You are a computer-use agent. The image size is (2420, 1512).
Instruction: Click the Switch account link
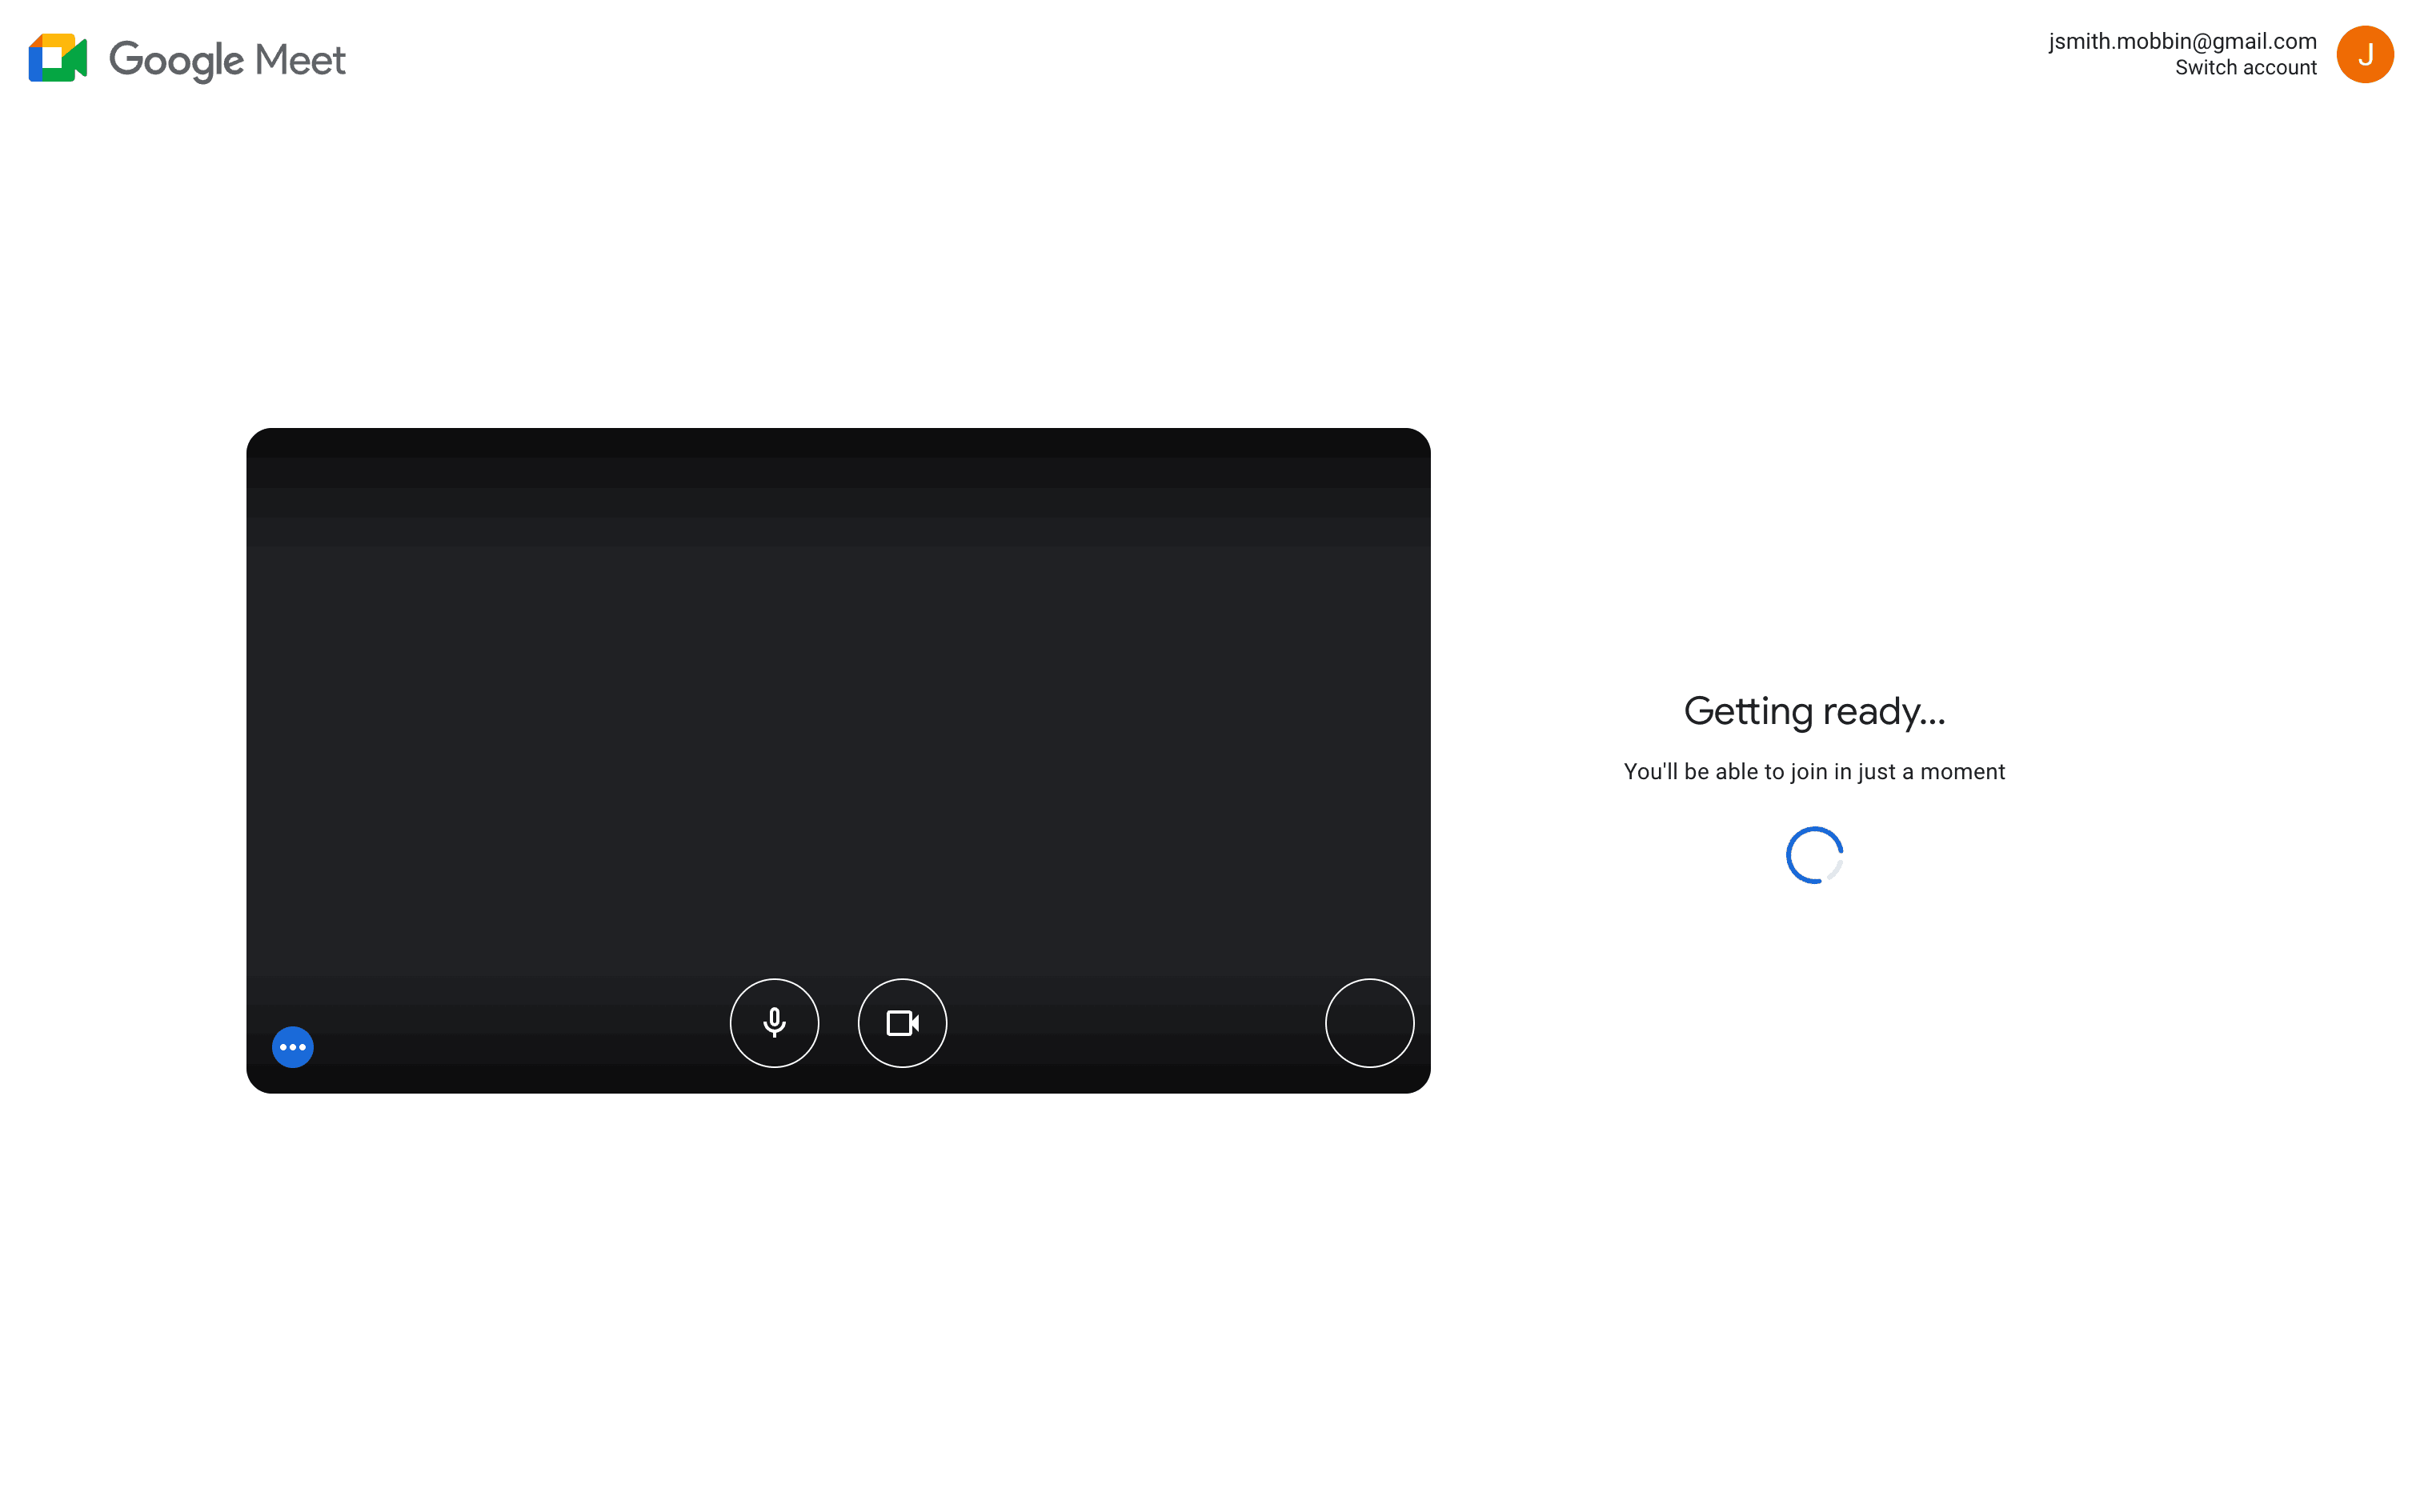coord(2245,68)
